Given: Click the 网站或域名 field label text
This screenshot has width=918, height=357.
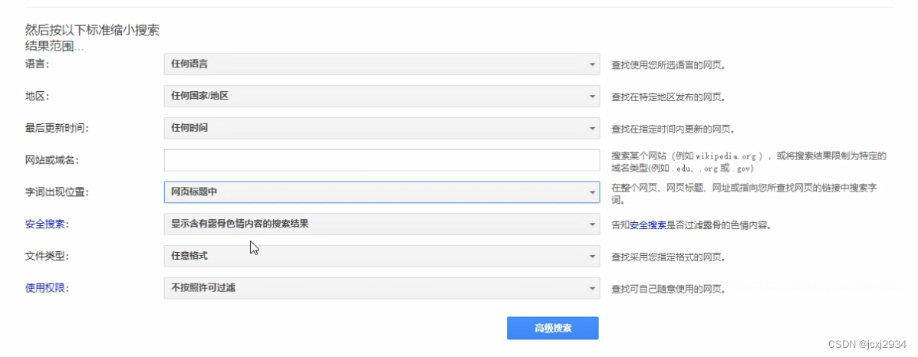Looking at the screenshot, I should point(52,160).
